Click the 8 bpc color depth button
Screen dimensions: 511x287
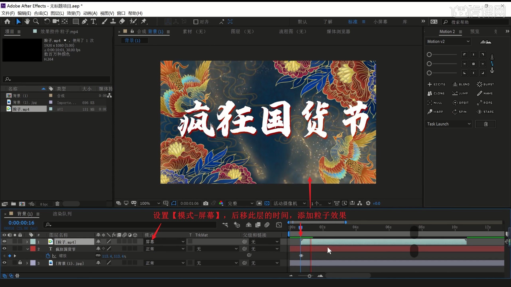tap(44, 204)
